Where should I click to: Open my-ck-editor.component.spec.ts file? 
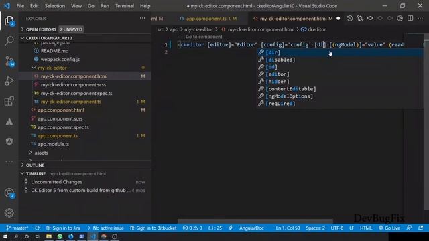[76, 93]
